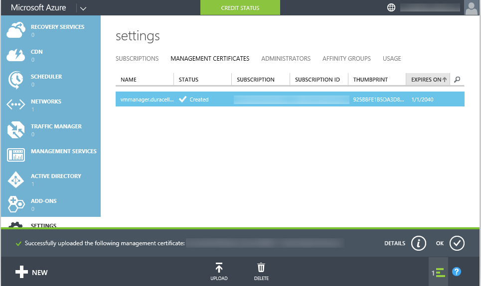Click the 925BBFE1B5DA3D8 thumbprint cell
481x286 pixels.
(378, 99)
